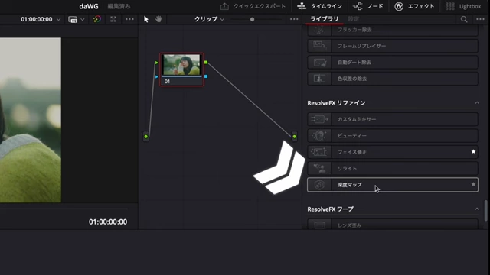
Task: Switch to the 設定 tab
Action: click(x=354, y=19)
